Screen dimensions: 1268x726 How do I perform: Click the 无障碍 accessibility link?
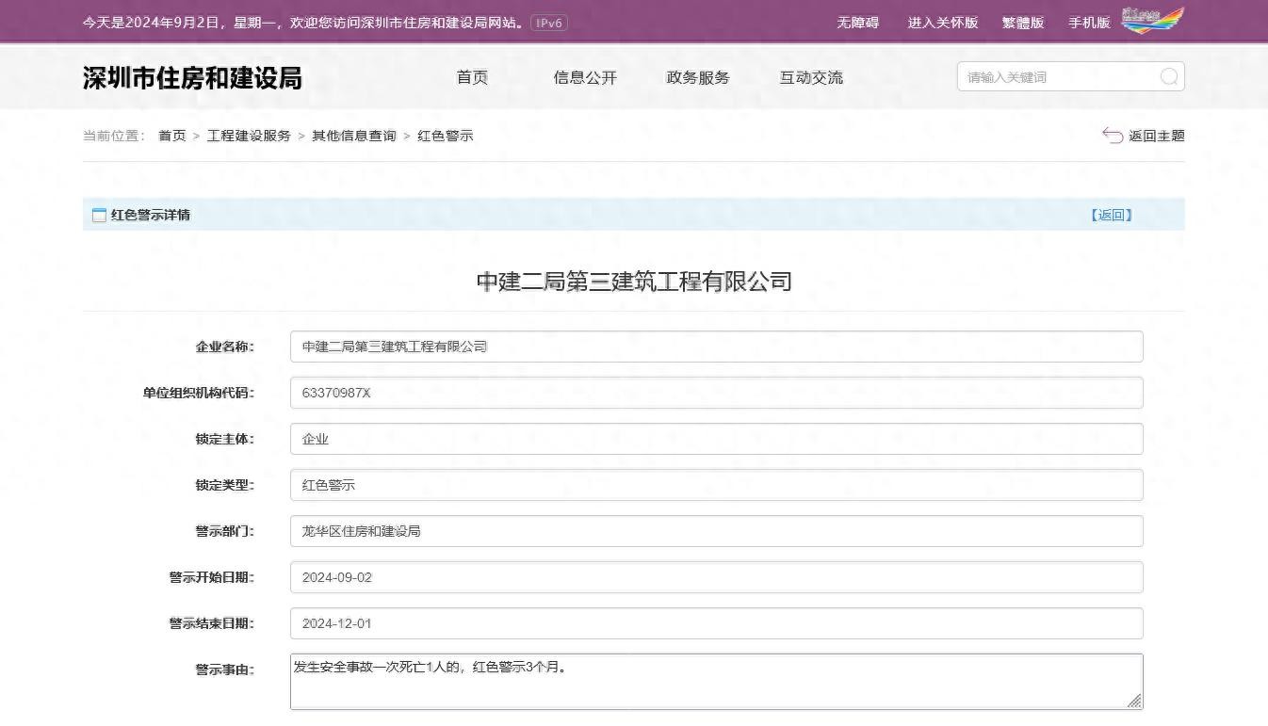857,23
